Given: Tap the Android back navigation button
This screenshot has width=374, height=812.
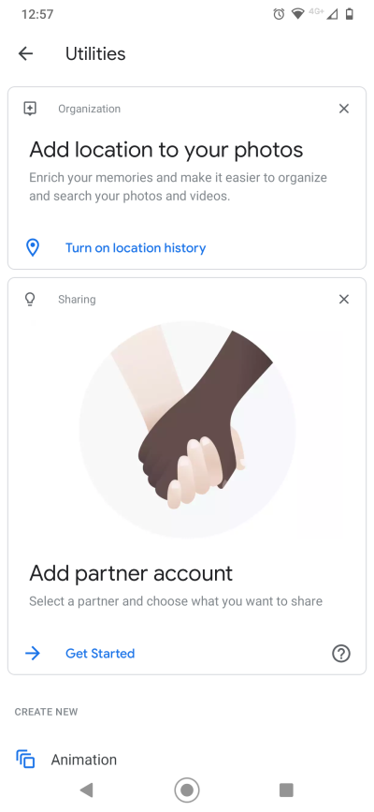Looking at the screenshot, I should click(x=86, y=790).
